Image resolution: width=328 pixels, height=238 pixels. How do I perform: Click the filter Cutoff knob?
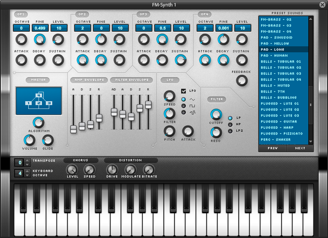pyautogui.click(x=216, y=114)
